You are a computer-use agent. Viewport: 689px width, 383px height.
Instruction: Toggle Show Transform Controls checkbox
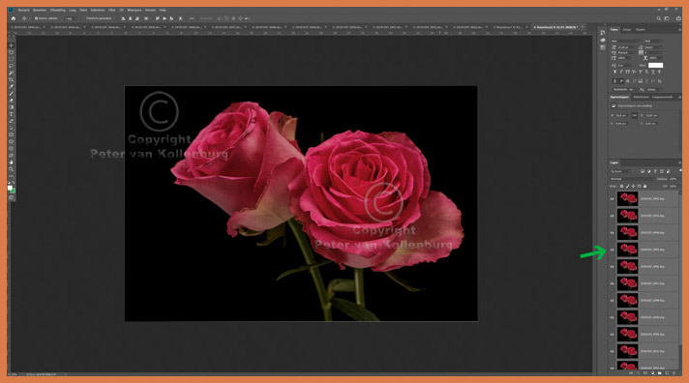pos(84,18)
